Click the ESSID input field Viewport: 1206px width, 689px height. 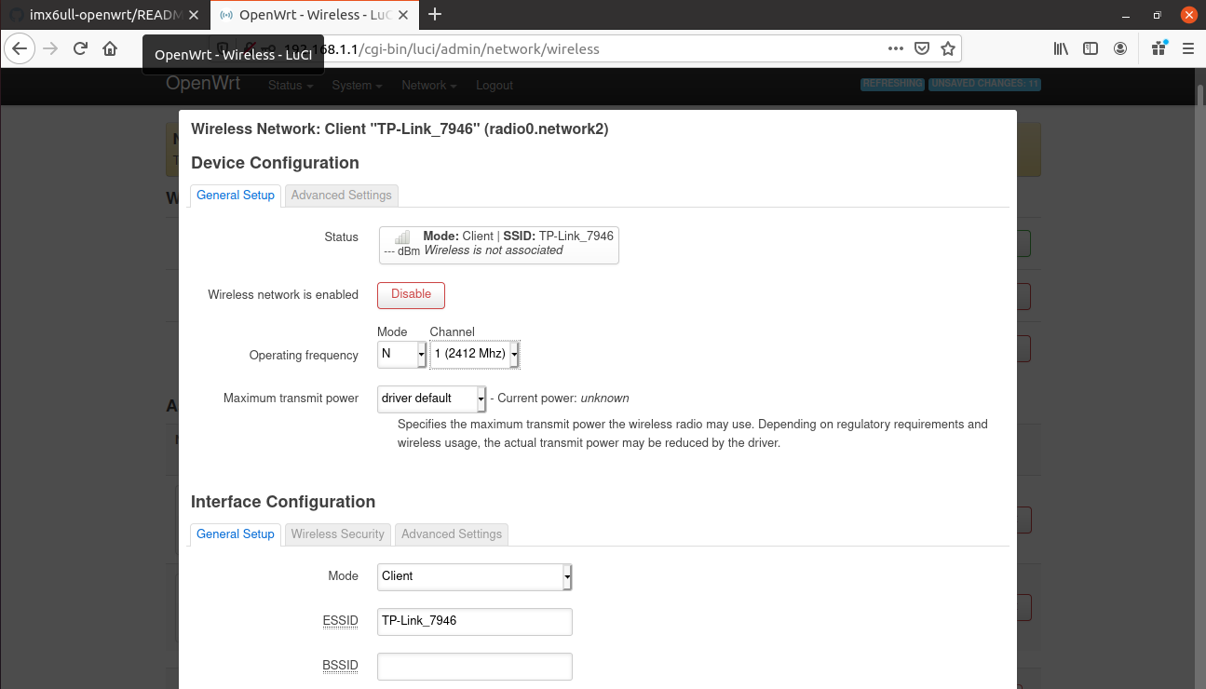(474, 621)
